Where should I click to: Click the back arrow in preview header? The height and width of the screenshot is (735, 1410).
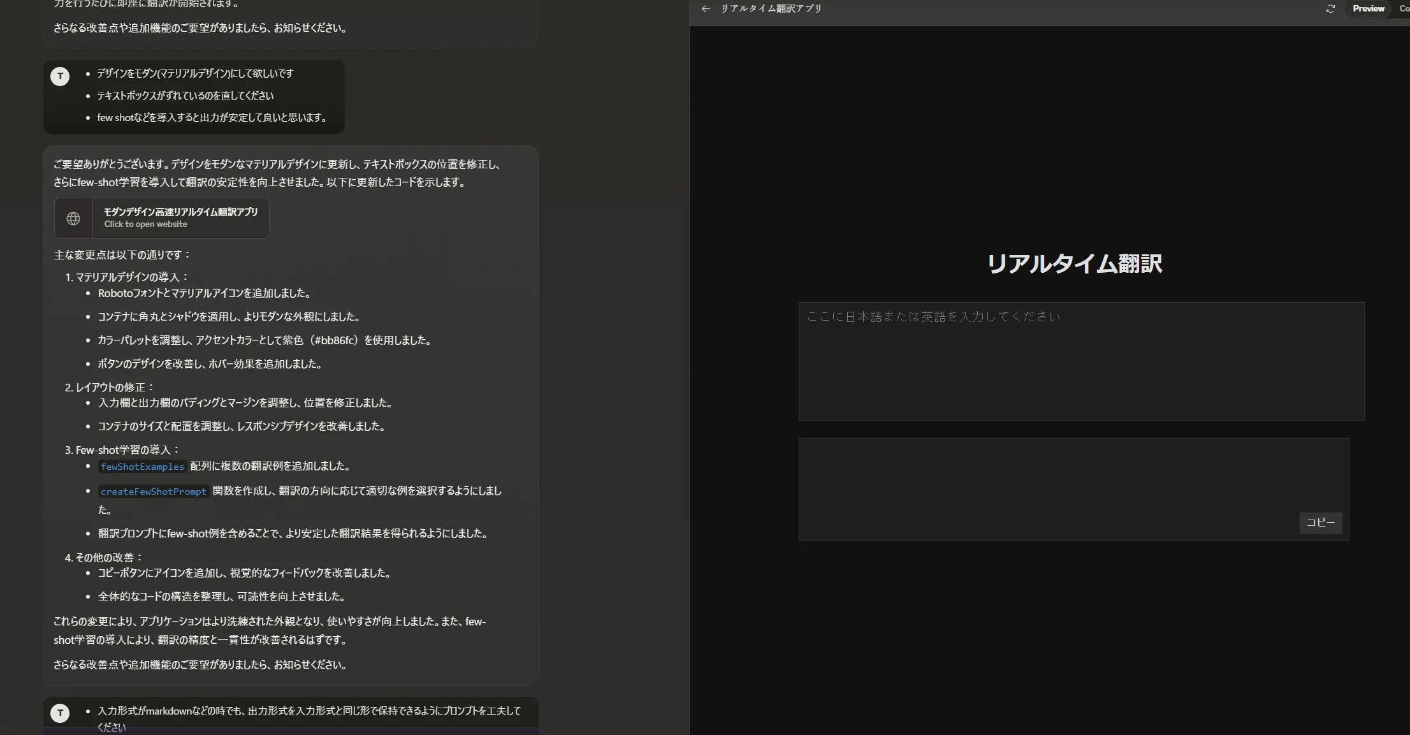point(705,9)
